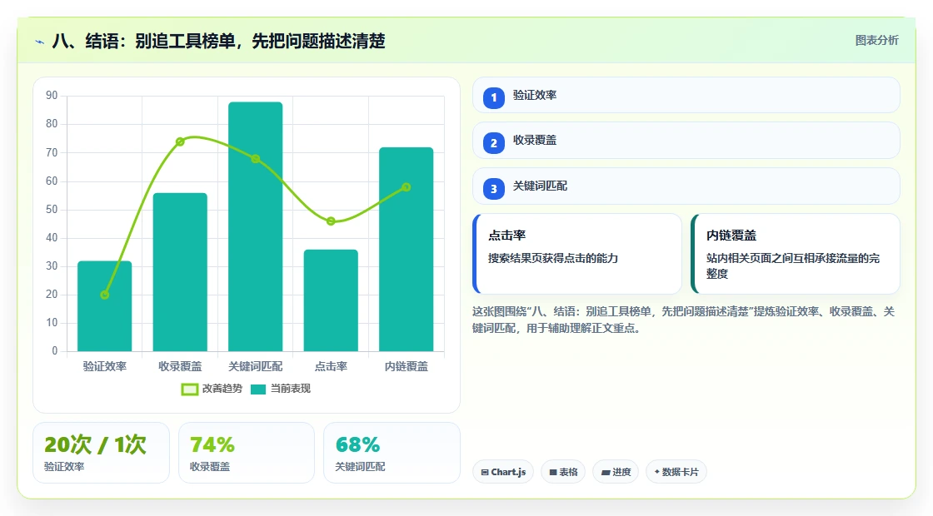
Task: Click the lightning icon before the title
Action: [x=40, y=42]
